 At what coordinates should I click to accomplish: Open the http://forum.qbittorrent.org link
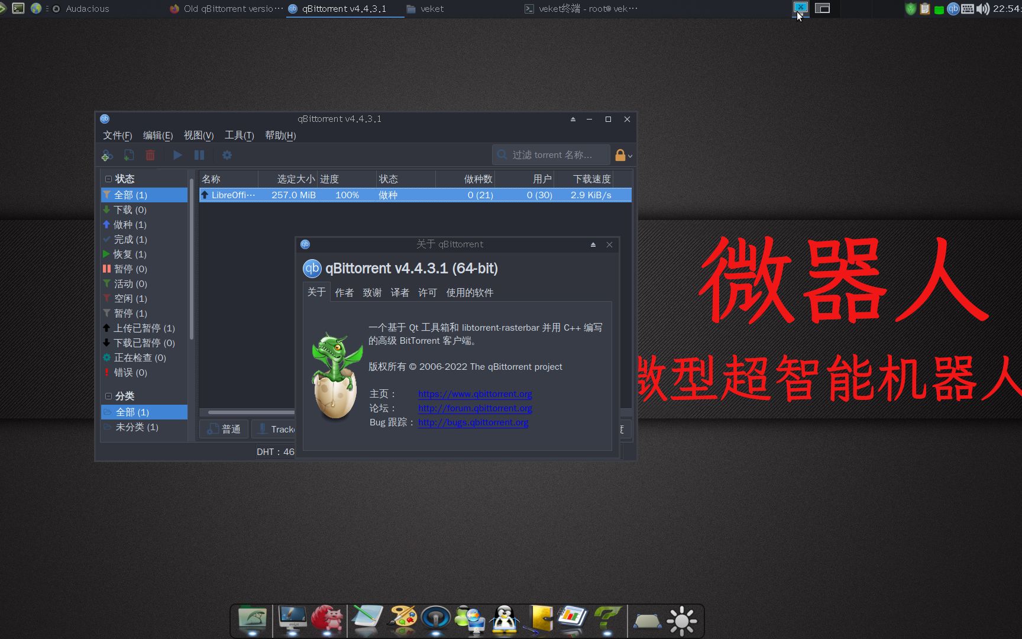[475, 408]
